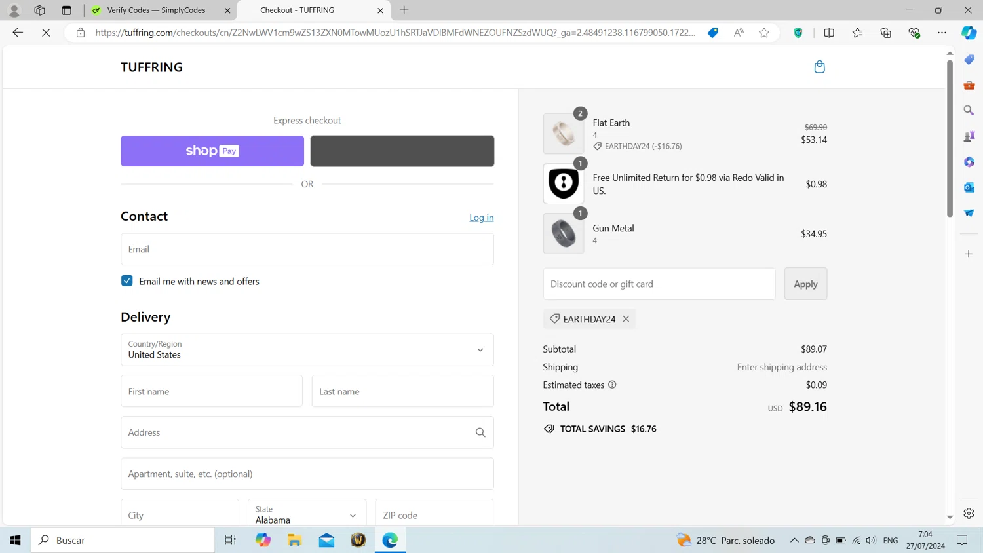Open the Country/Region dropdown
This screenshot has height=553, width=983.
[307, 350]
